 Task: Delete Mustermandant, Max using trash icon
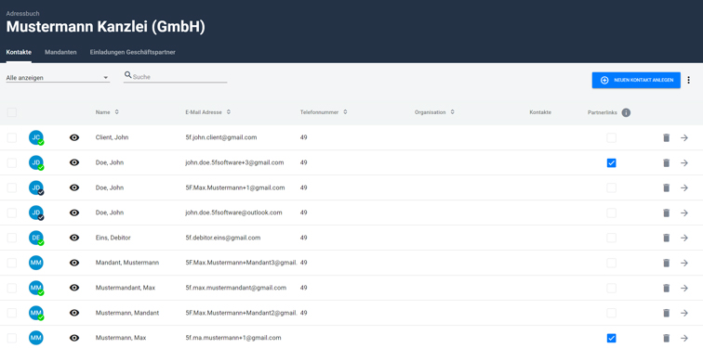tap(666, 288)
